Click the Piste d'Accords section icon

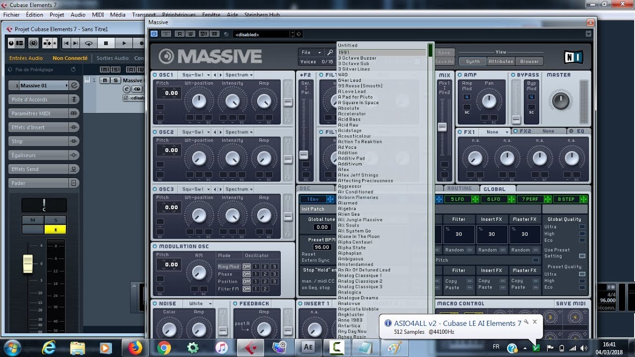click(x=74, y=99)
